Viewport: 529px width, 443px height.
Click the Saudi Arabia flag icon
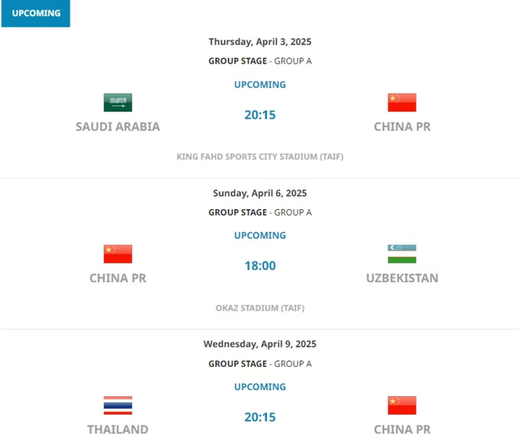click(x=117, y=102)
